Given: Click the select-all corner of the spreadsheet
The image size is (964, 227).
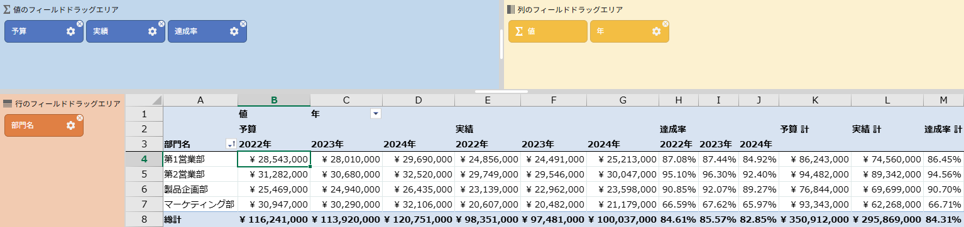Looking at the screenshot, I should tap(144, 100).
